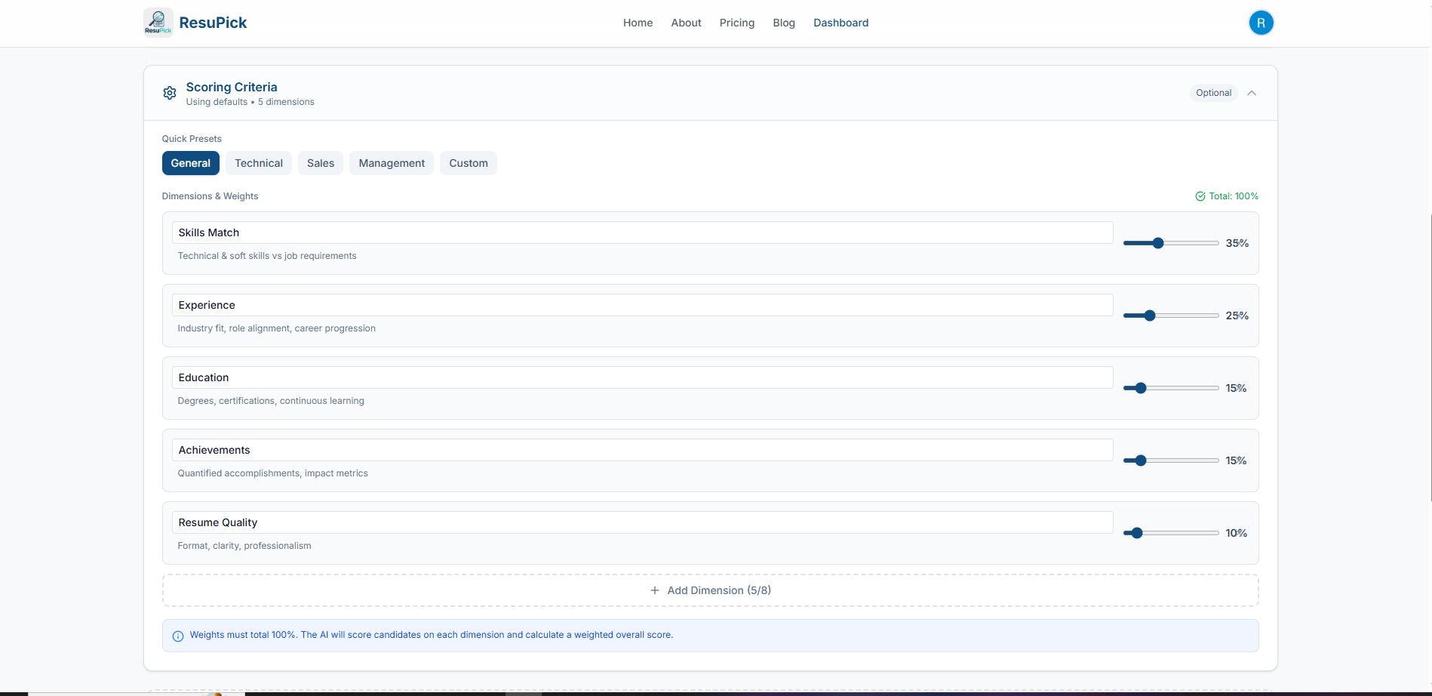
Task: Click the gear icon beside Scoring Criteria
Action: 169,93
